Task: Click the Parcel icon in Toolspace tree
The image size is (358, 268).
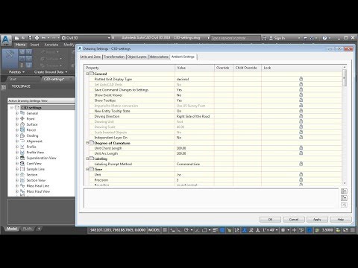Action: click(x=22, y=130)
